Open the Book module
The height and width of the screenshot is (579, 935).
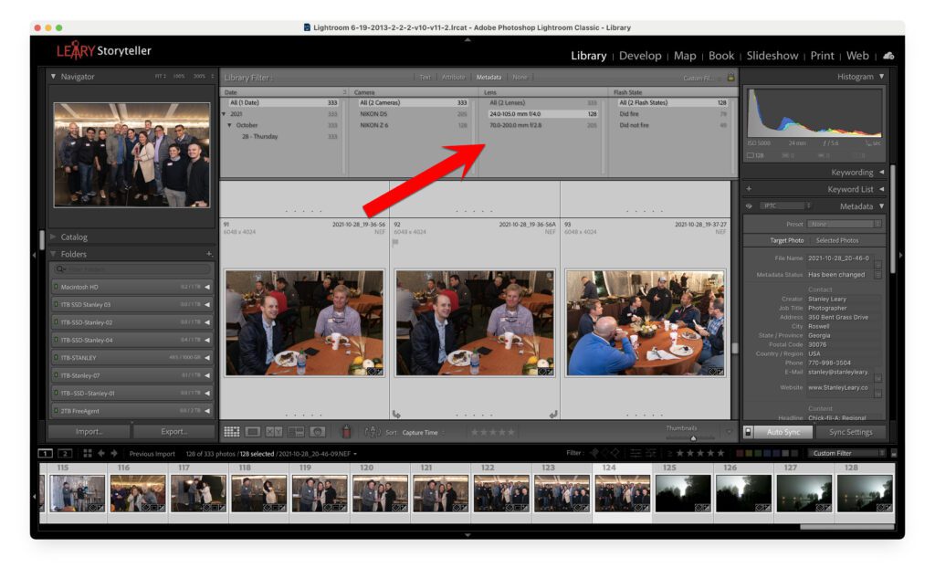tap(721, 56)
